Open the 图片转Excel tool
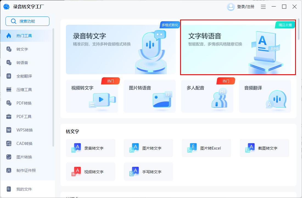This screenshot has height=198, width=302. point(206,148)
